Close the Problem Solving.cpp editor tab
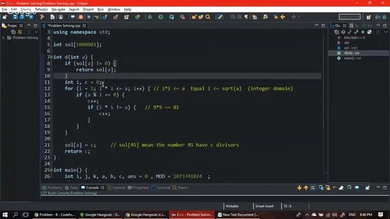 84,26
